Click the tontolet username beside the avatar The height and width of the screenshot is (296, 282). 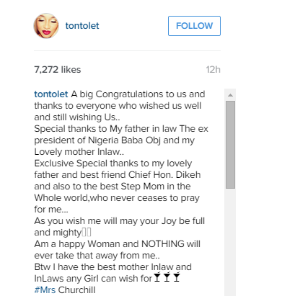(x=82, y=26)
